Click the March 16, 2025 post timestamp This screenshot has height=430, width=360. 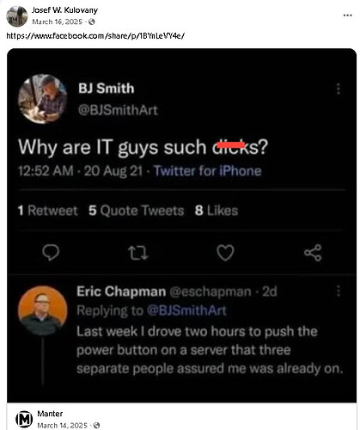(x=58, y=21)
